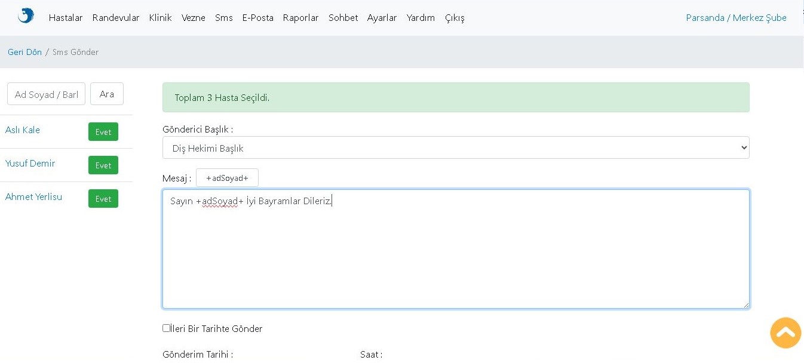This screenshot has width=804, height=363.
Task: Open Yusuf Demir patient link
Action: [x=30, y=164]
